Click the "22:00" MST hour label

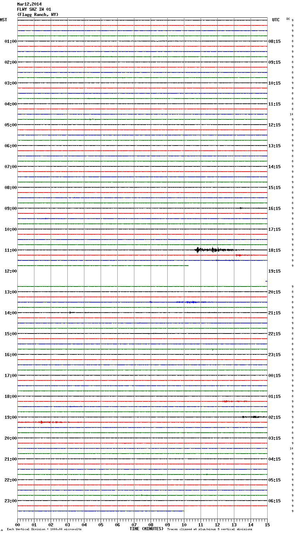pyautogui.click(x=10, y=480)
